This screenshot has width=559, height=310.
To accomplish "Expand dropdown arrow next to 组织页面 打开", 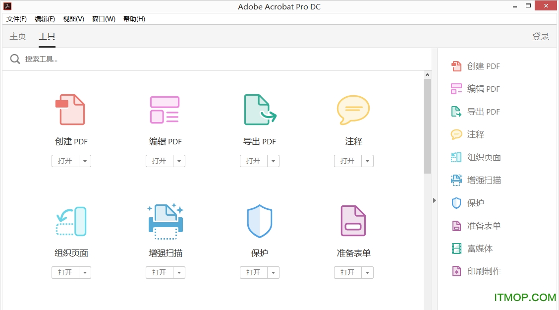I will tap(85, 272).
